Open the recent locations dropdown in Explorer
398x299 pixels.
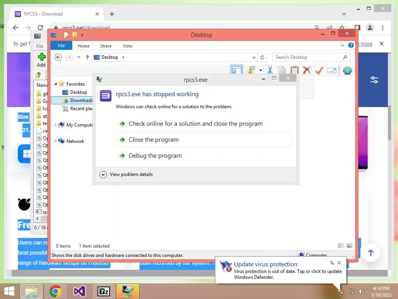79,57
